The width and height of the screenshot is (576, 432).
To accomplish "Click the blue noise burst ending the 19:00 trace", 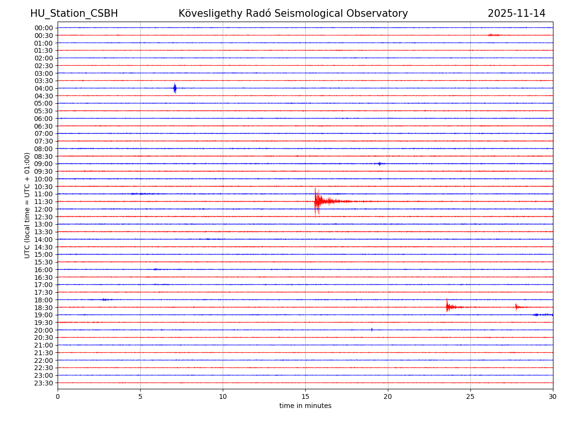I will 543,315.
